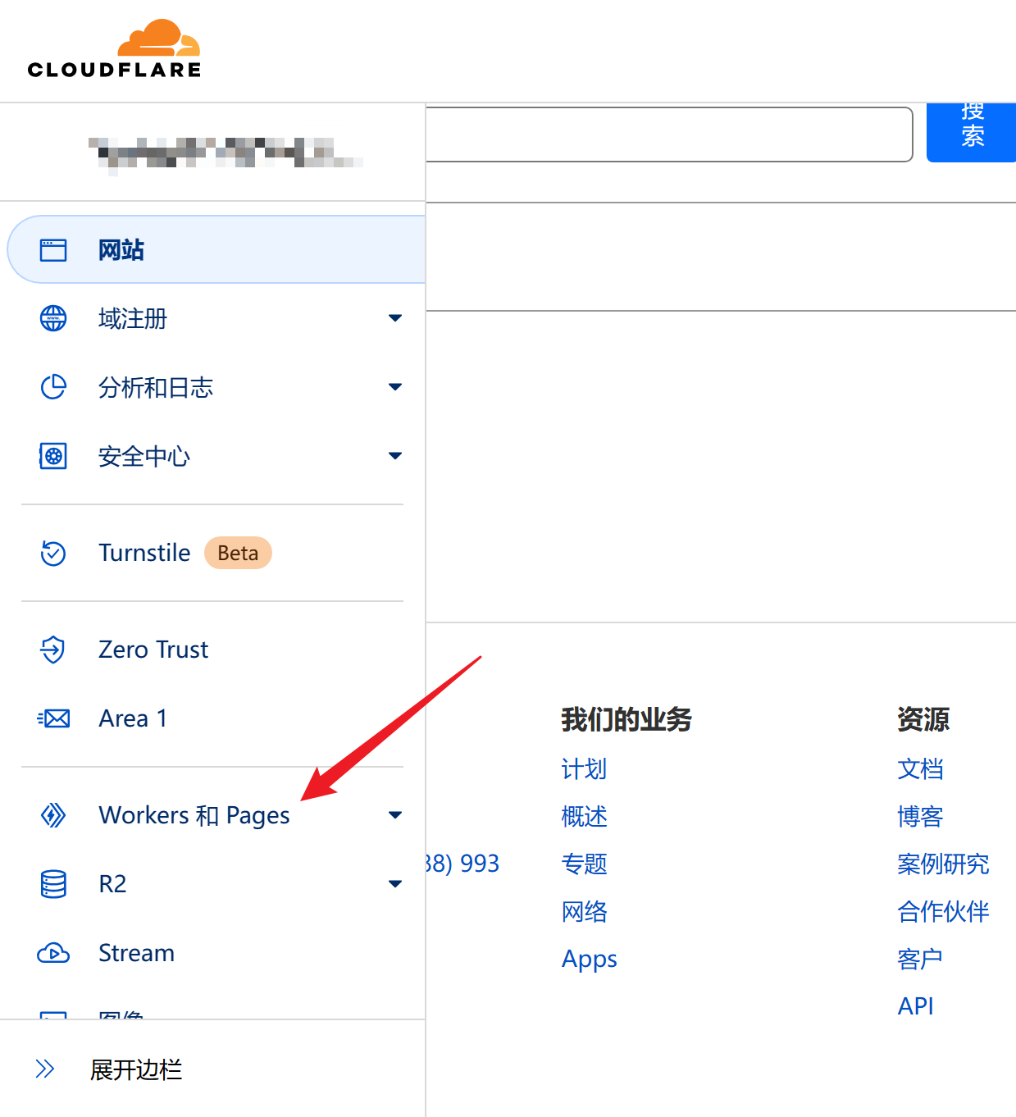The height and width of the screenshot is (1117, 1016).
Task: Click the Turnstile checkmark icon
Action: [x=53, y=554]
